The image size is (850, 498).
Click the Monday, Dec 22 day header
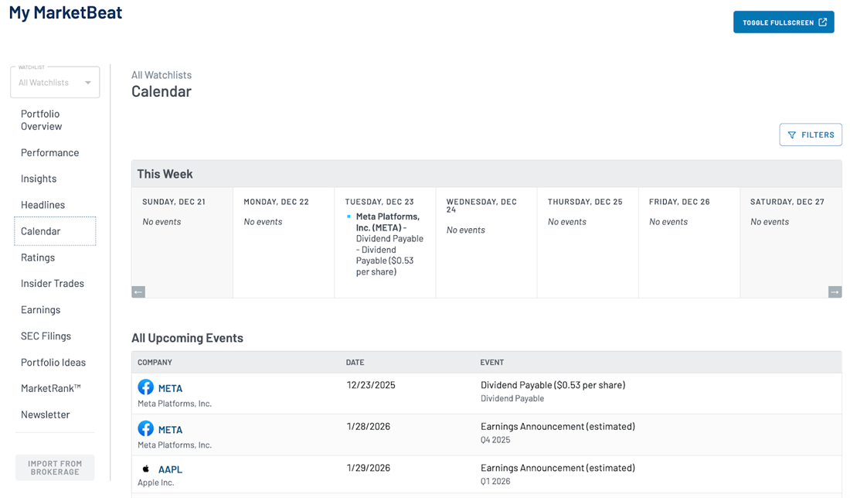[276, 202]
